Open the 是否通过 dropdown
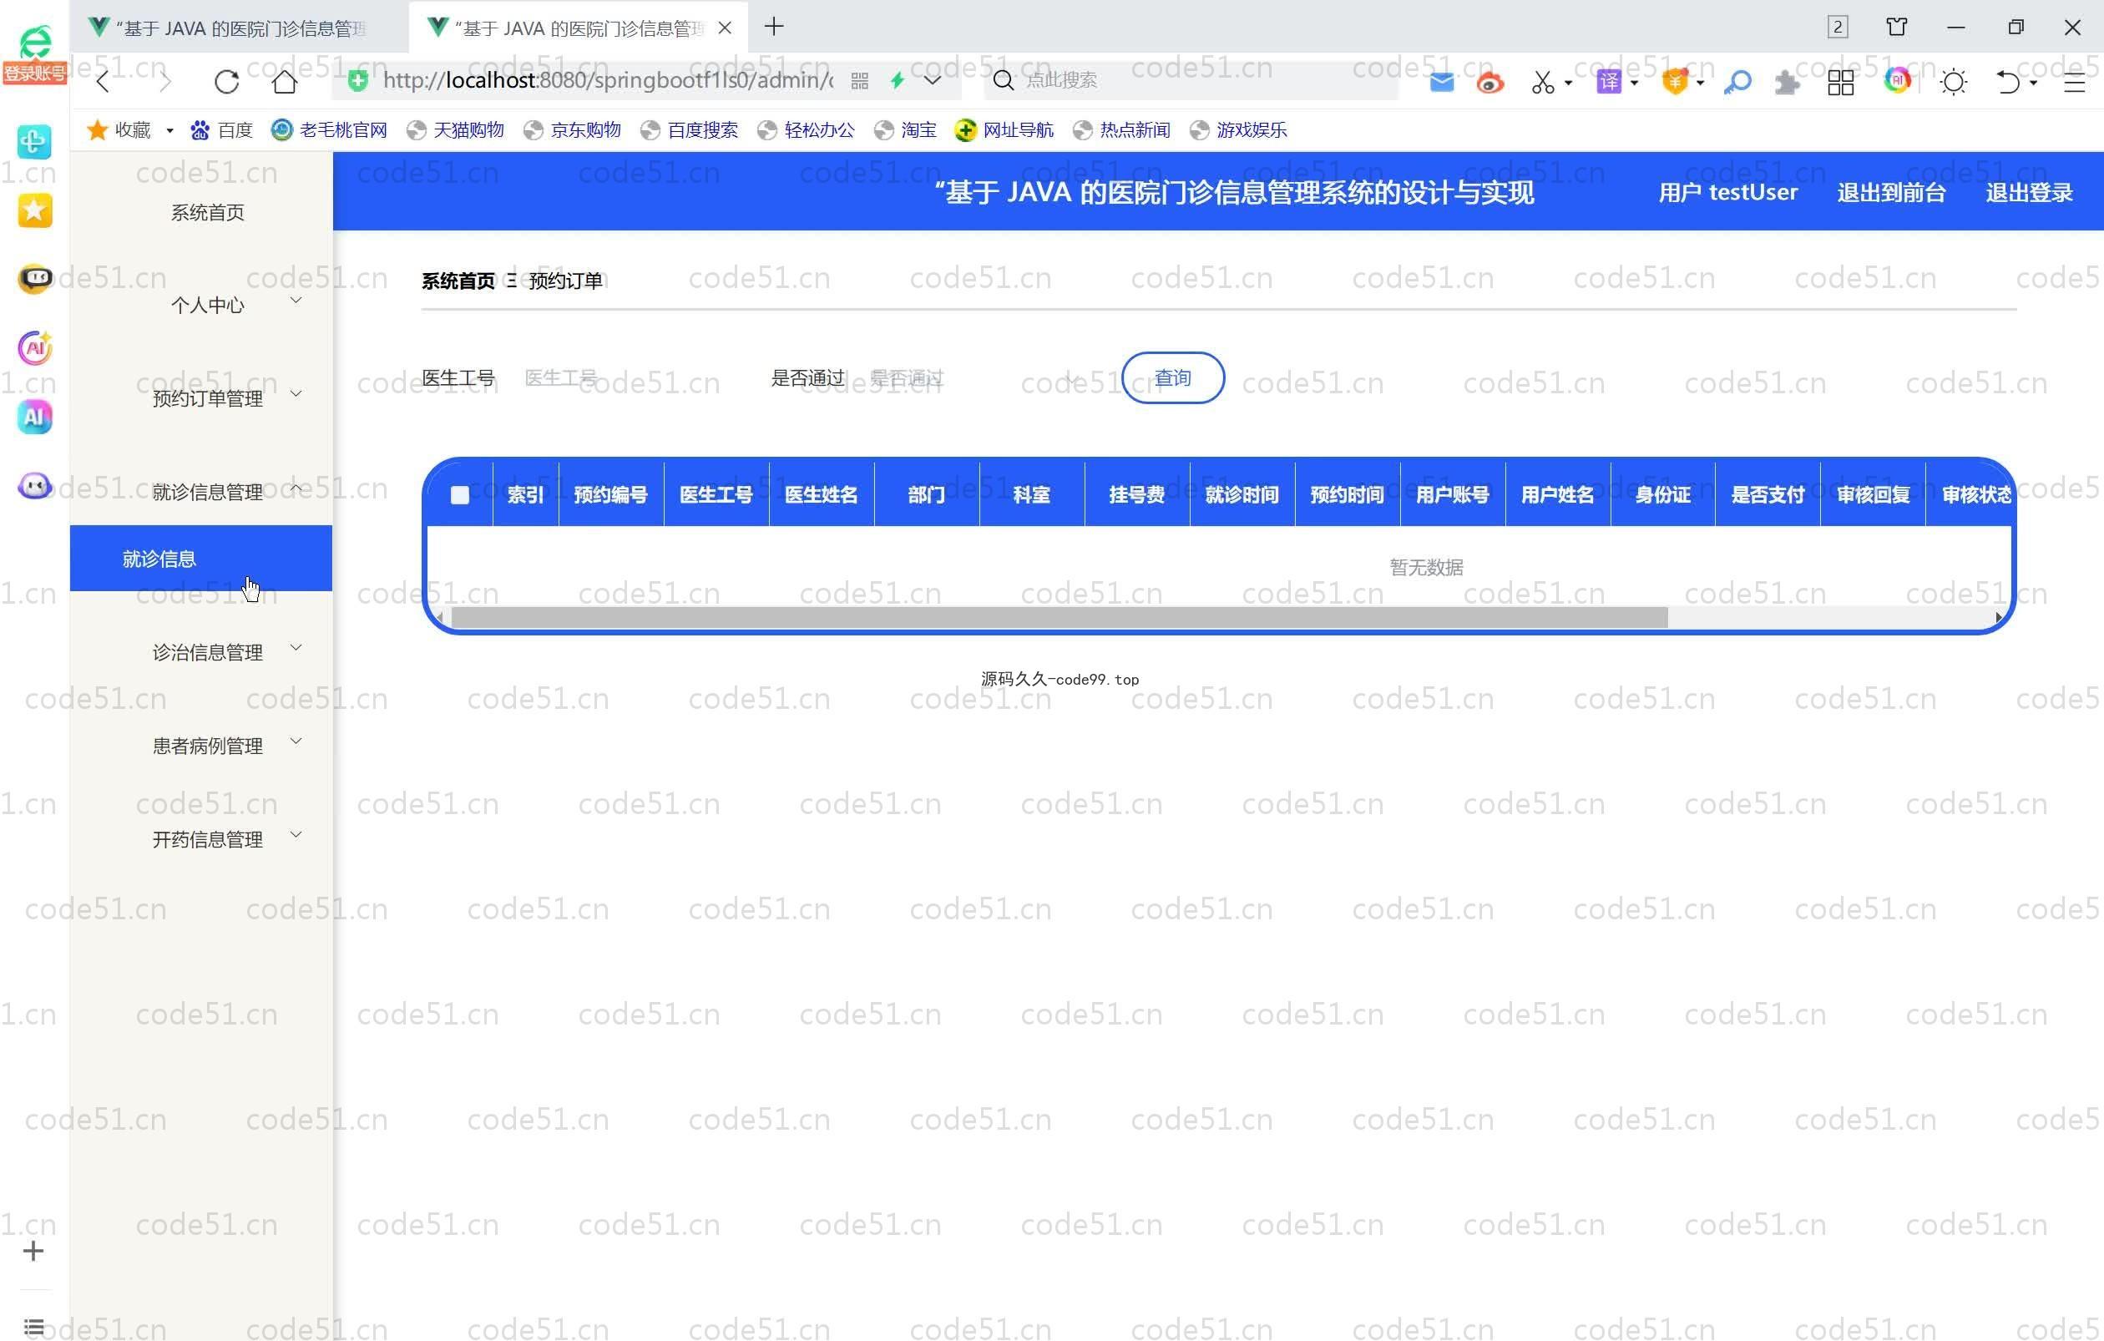The image size is (2104, 1341). click(975, 378)
